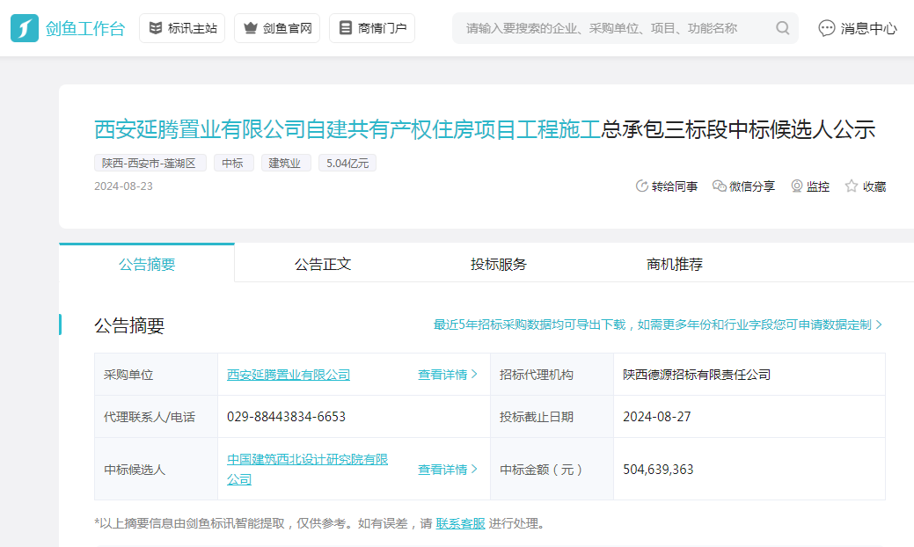Viewport: 914px width, 547px height.
Task: Click the 5.04亿元 tag
Action: point(347,163)
